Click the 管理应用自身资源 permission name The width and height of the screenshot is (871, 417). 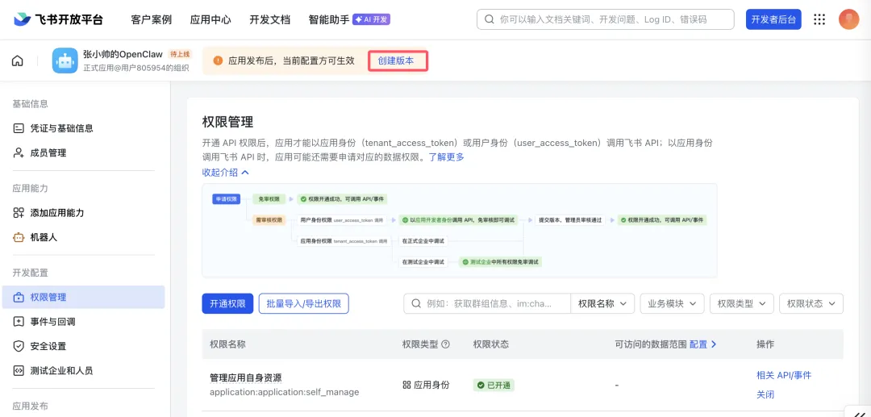[x=245, y=377]
